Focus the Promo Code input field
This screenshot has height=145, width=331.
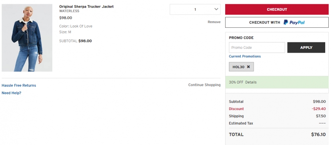257,47
